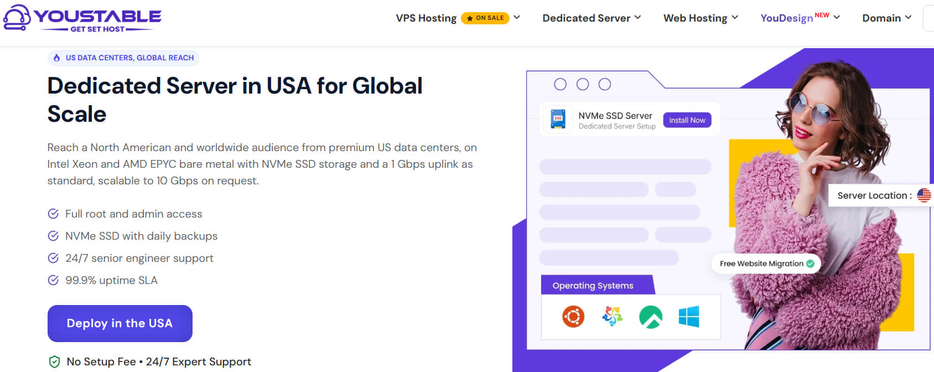Click check icon beside 99.9% uptime SLA
The height and width of the screenshot is (372, 934).
(x=53, y=280)
